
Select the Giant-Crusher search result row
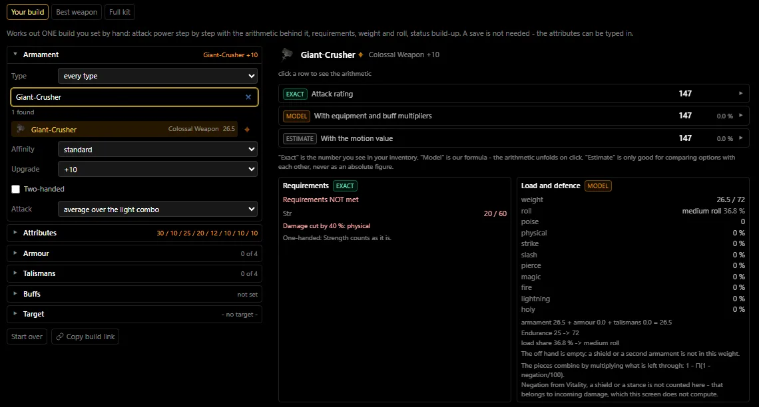(125, 129)
